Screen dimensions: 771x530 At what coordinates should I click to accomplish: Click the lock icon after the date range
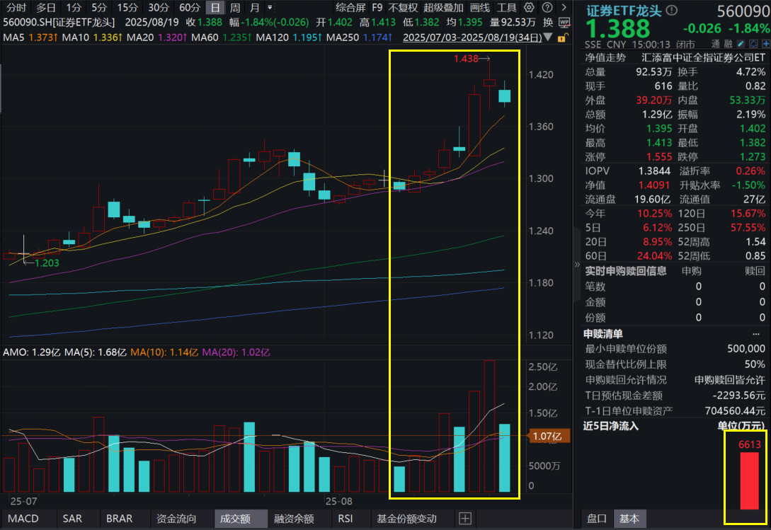[561, 39]
